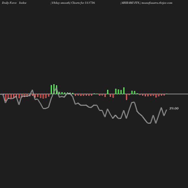The height and width of the screenshot is (188, 188).
Task: Click the 39.00 value label
Action: (174, 108)
